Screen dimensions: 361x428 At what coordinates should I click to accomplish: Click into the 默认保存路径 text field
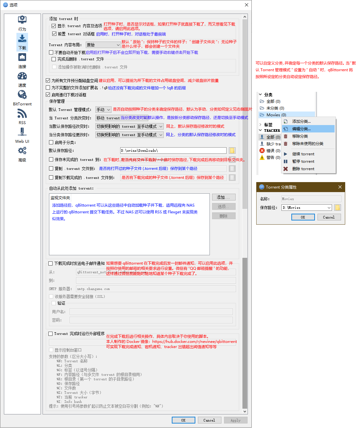(173, 151)
